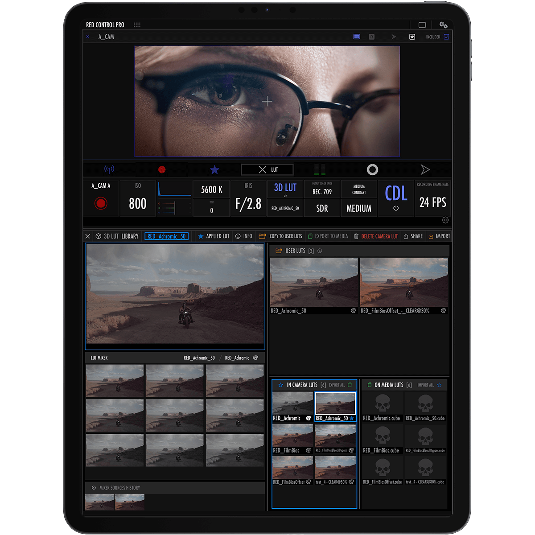Tap the wireless streaming antenna icon
535x535 pixels.
pos(109,169)
